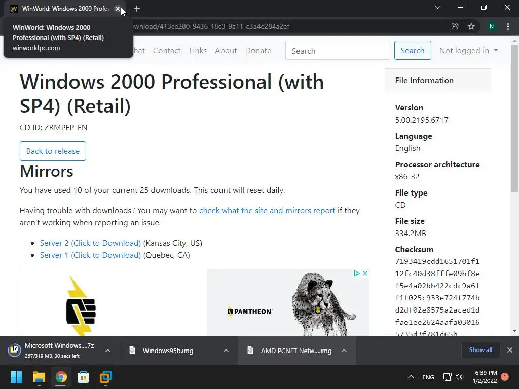Open the Chrome profile avatar N

[x=491, y=26]
